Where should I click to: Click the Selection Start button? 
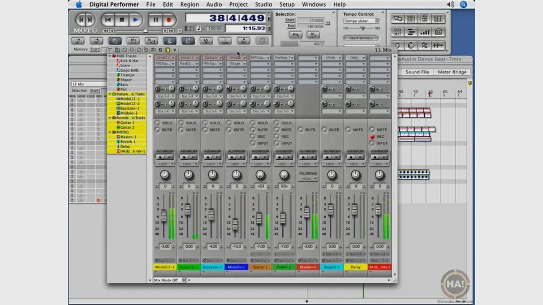pos(290,20)
